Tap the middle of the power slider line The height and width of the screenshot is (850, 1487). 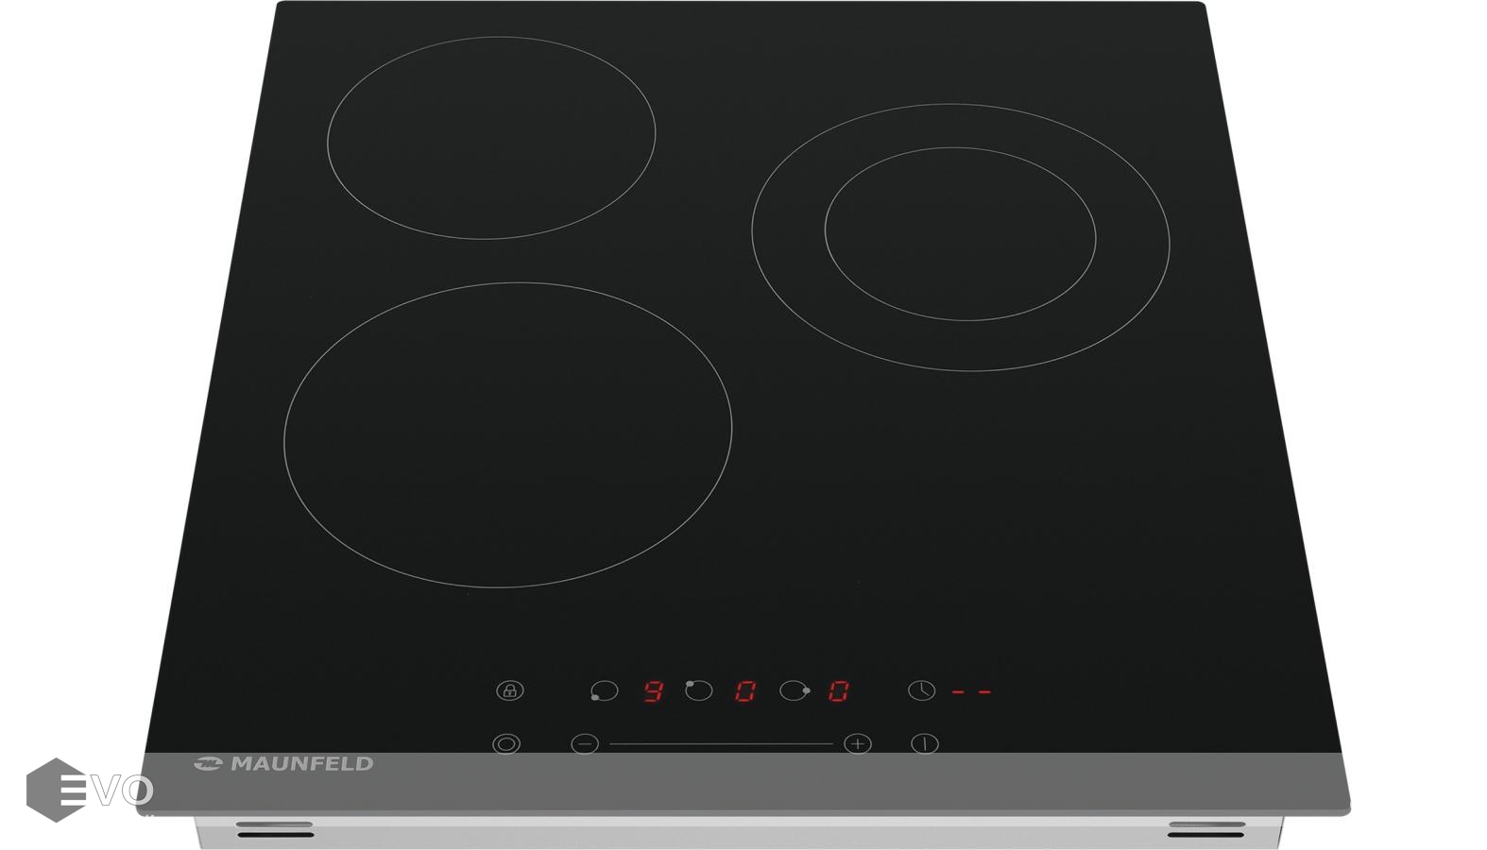pyautogui.click(x=721, y=744)
